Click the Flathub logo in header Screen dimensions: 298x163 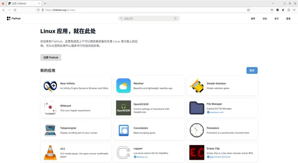[x=14, y=18]
